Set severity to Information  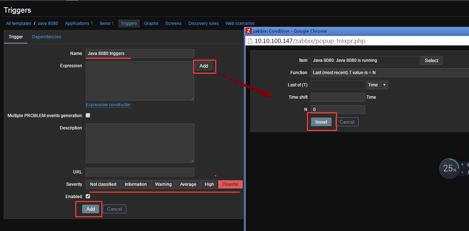click(x=136, y=184)
